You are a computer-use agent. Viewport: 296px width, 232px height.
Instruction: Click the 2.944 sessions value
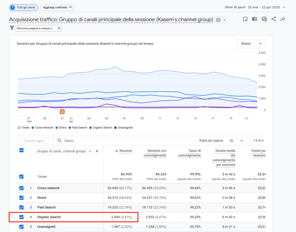point(116,217)
